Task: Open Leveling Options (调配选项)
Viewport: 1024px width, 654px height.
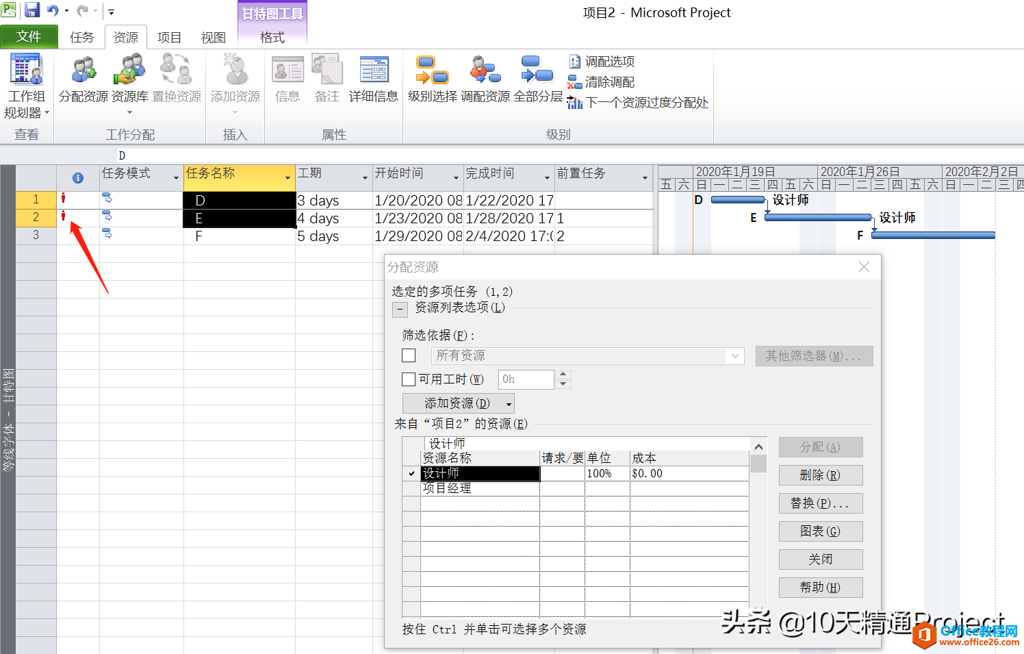Action: 602,62
